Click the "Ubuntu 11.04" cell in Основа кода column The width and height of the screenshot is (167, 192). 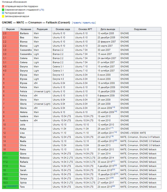[63, 129]
